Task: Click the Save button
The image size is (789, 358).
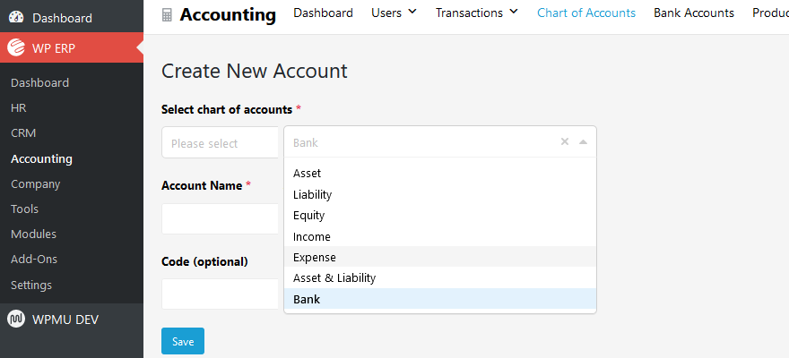Action: click(x=183, y=341)
